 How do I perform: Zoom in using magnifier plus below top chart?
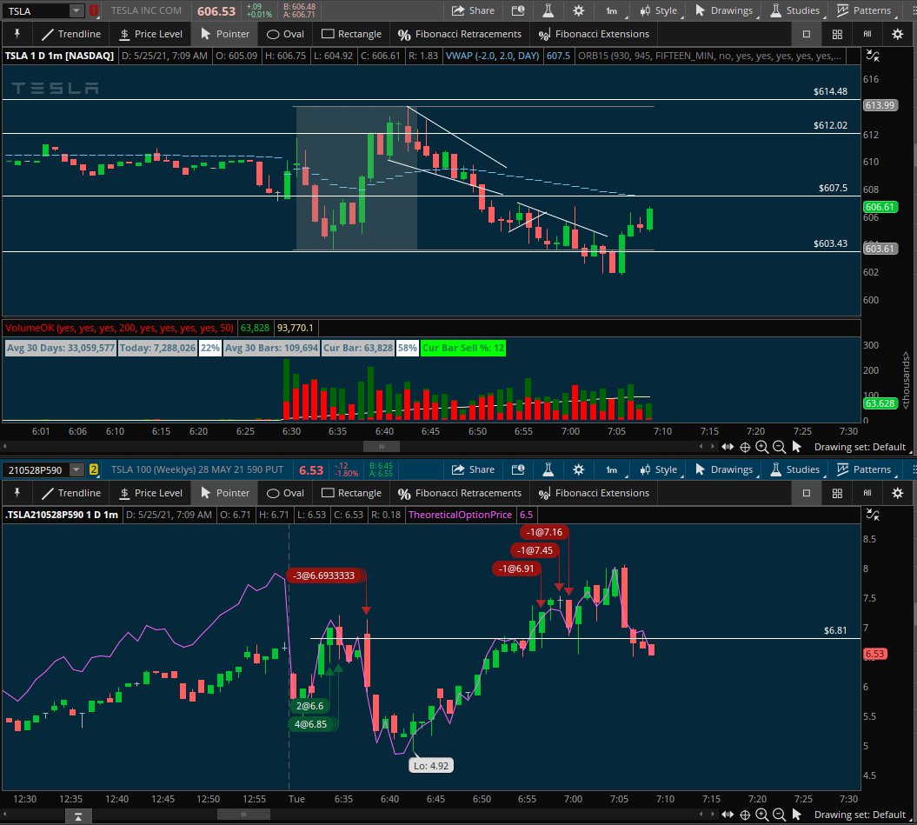[x=761, y=447]
